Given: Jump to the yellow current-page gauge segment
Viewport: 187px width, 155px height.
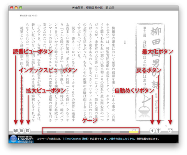Looking at the screenshot, I should click(133, 132).
